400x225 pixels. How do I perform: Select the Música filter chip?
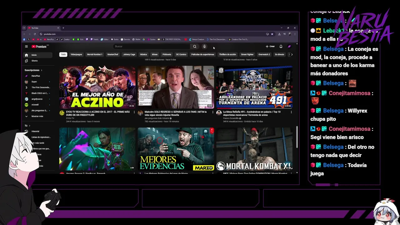coord(143,54)
